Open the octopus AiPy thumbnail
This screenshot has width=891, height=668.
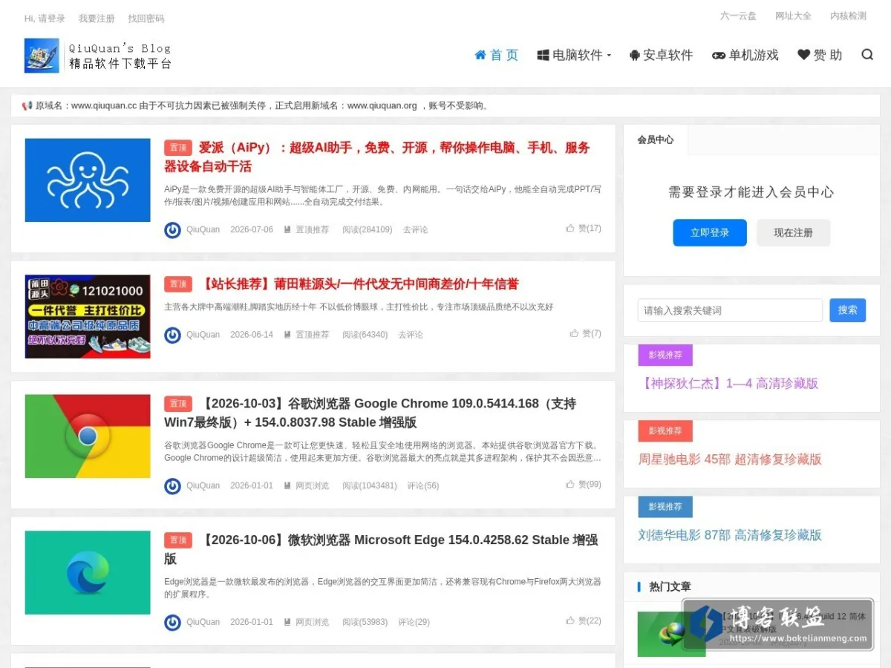tap(88, 180)
